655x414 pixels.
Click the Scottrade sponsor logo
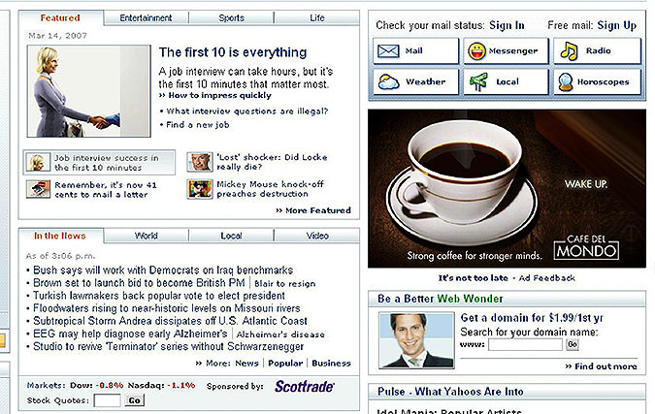click(304, 387)
